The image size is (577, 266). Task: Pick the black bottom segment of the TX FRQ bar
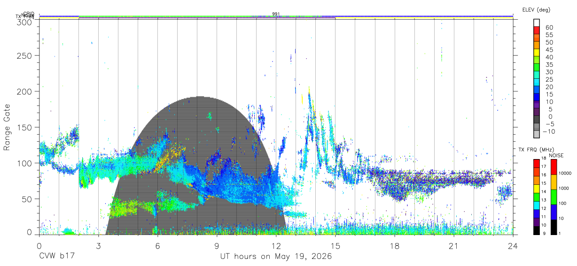536,230
